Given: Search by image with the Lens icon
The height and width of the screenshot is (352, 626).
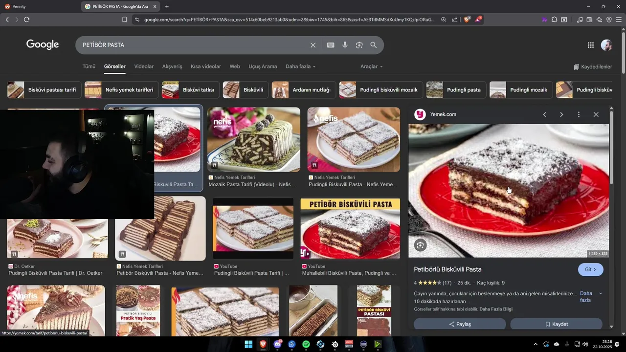Looking at the screenshot, I should click(359, 45).
